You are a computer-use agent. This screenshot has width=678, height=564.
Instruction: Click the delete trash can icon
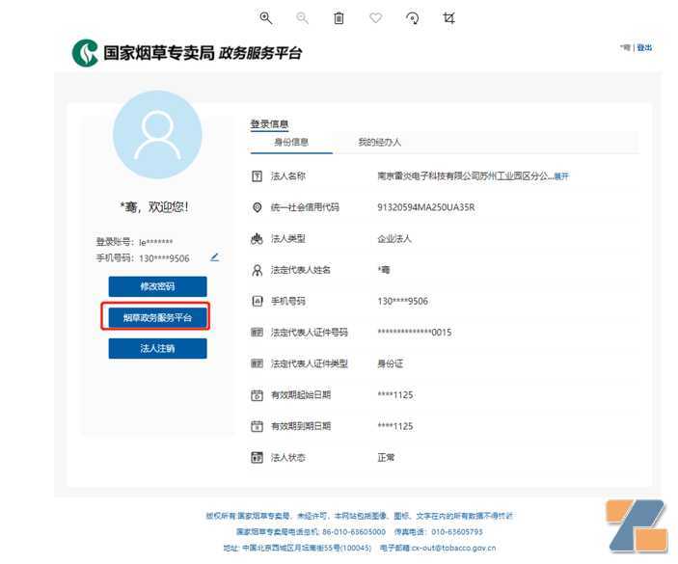pos(339,18)
